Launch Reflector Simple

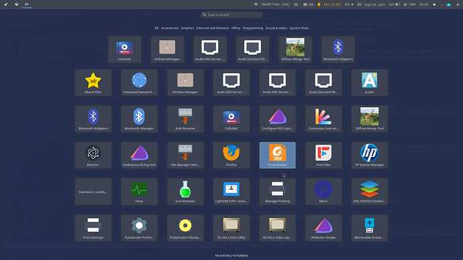click(323, 228)
